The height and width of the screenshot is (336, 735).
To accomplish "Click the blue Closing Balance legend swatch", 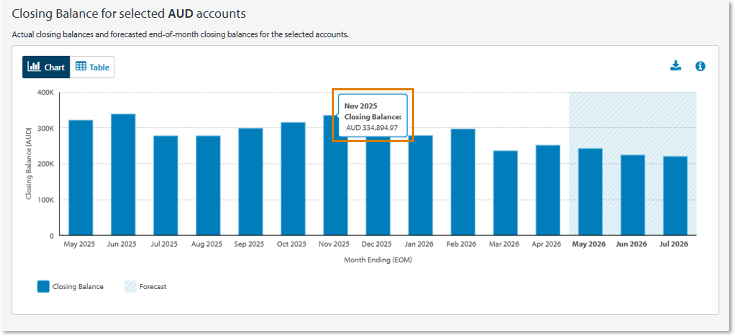I will point(43,287).
